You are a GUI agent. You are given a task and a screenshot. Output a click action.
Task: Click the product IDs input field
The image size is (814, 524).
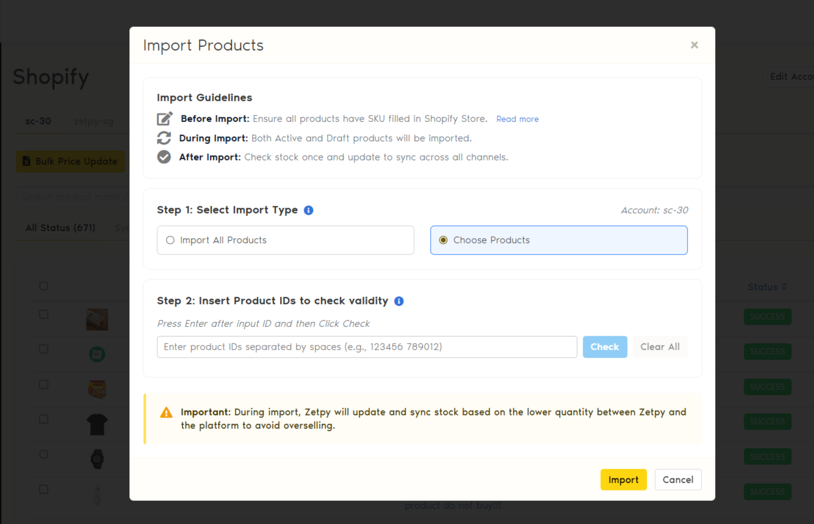(367, 347)
